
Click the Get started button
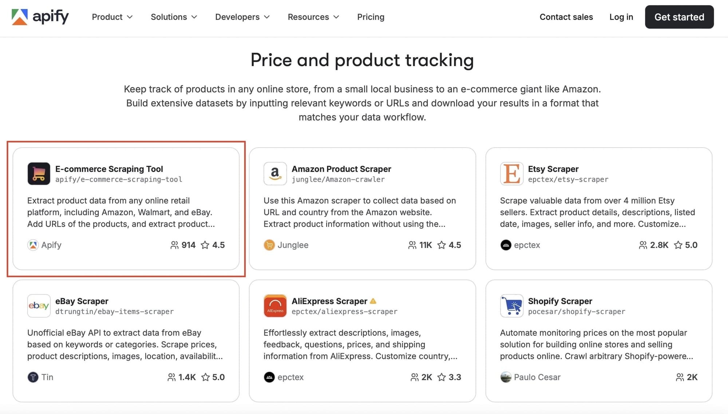tap(679, 17)
